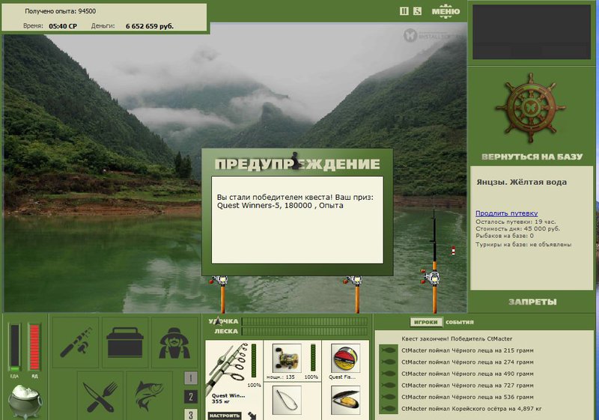
Task: Click the dark panel in top-right corner
Action: [x=532, y=31]
